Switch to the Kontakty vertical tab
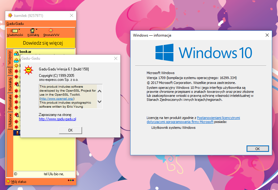Viewport: 278px width, 190px height. coord(10,84)
